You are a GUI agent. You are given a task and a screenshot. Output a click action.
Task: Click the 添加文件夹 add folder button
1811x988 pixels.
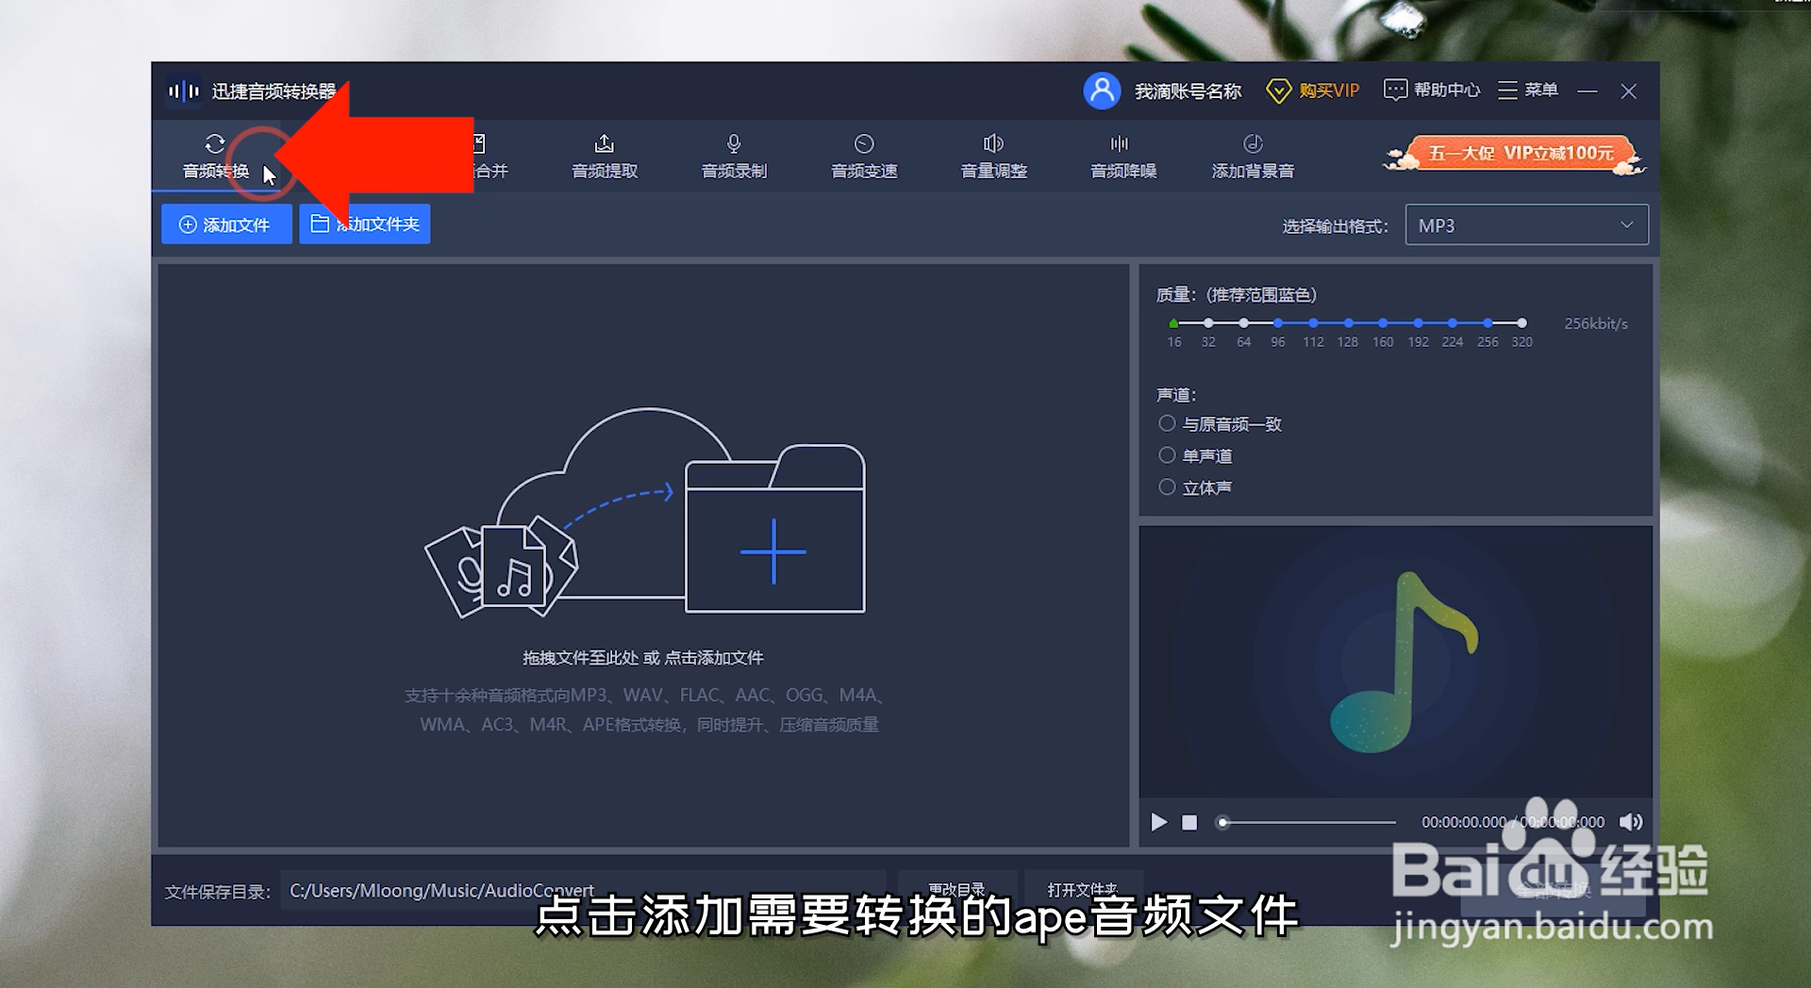(365, 224)
